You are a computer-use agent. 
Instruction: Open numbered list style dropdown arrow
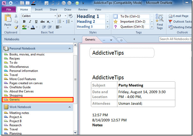[72, 21]
